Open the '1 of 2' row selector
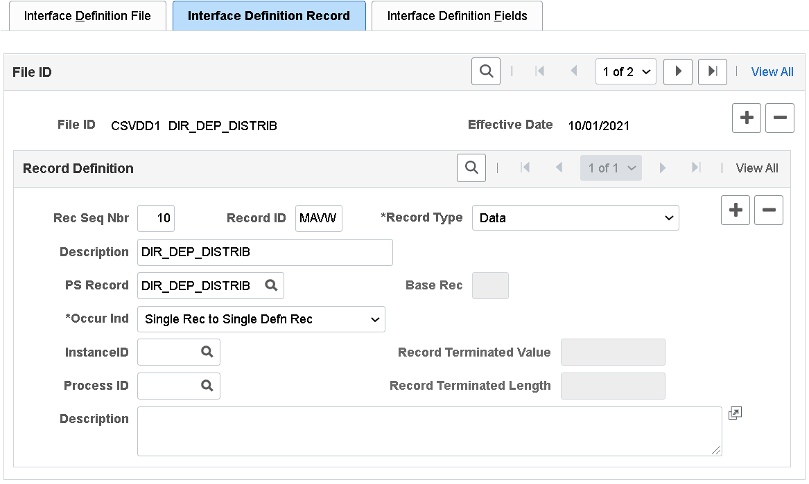809x484 pixels. pos(625,71)
